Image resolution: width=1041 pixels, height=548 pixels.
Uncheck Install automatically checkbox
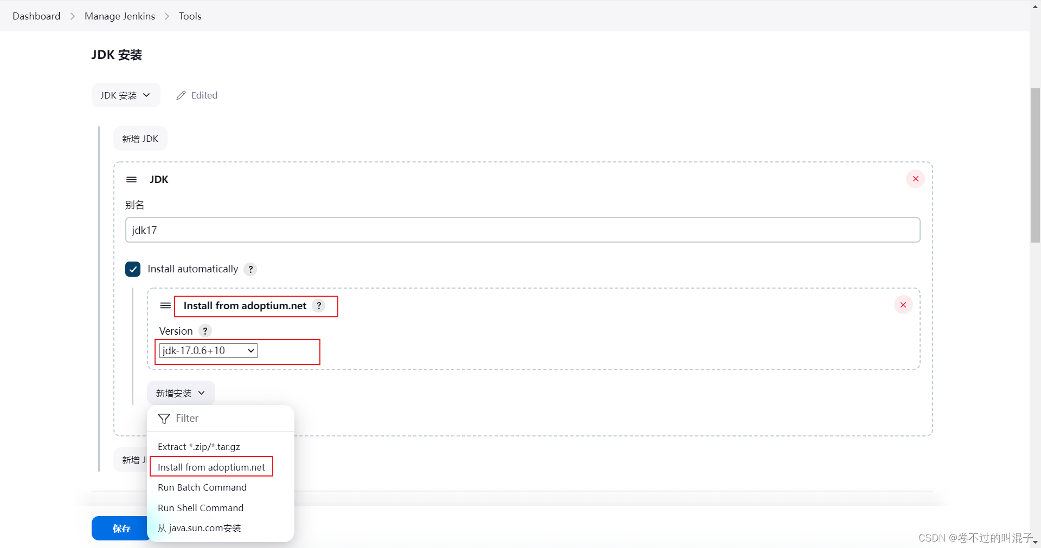(133, 269)
